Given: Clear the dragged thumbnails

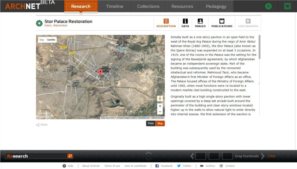Looking at the screenshot, I should [272, 156].
